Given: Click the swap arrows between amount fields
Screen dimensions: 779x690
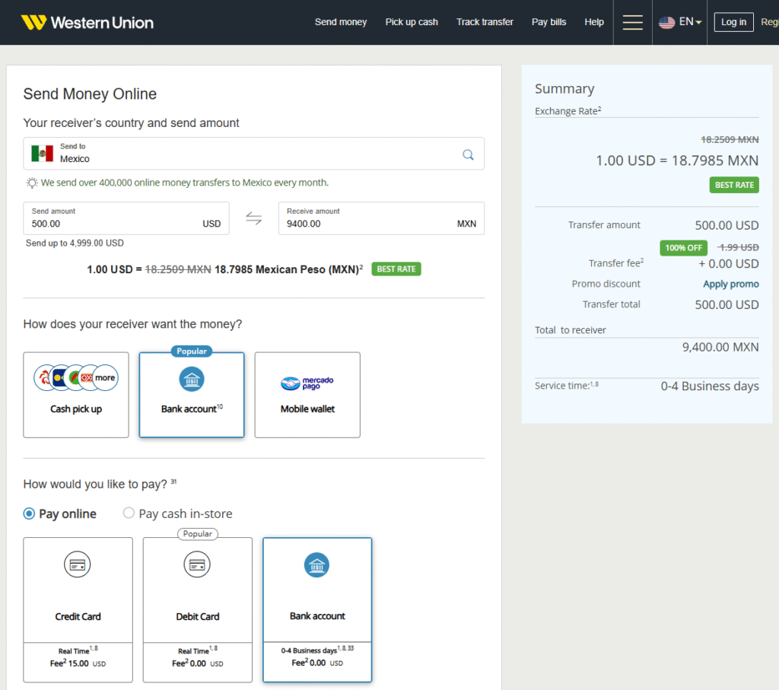Looking at the screenshot, I should pyautogui.click(x=253, y=219).
